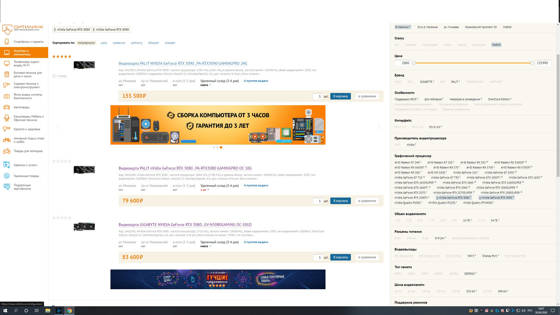Add GIGABYTE RTX 3080 to cart
This screenshot has width=560, height=315.
coord(340,257)
